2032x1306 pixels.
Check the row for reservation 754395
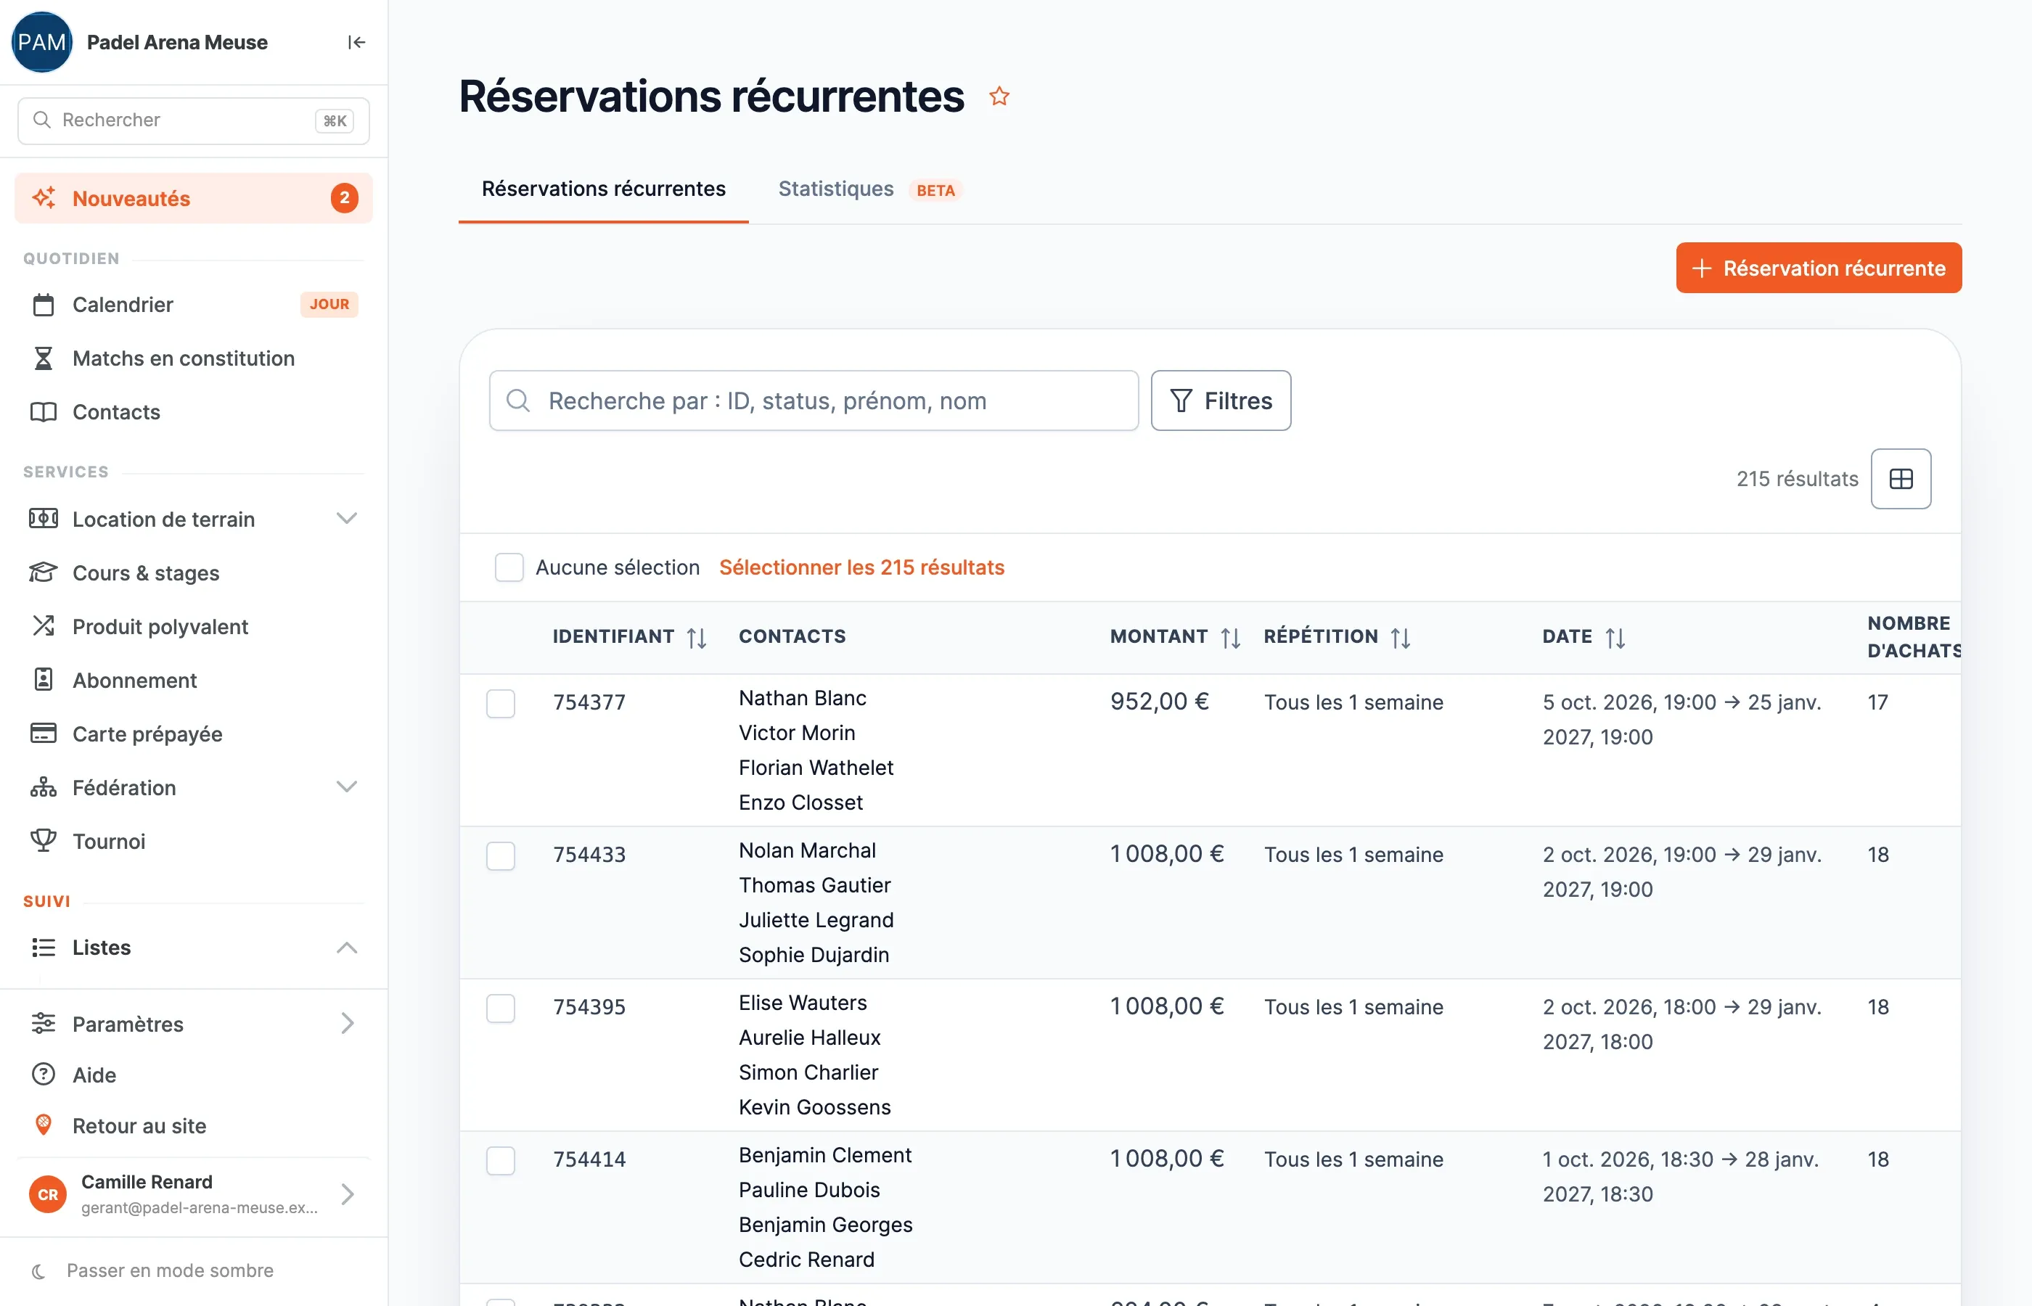click(x=500, y=1009)
